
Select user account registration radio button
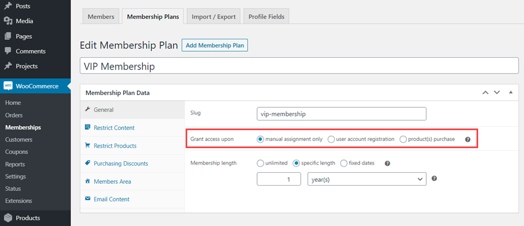(x=331, y=139)
